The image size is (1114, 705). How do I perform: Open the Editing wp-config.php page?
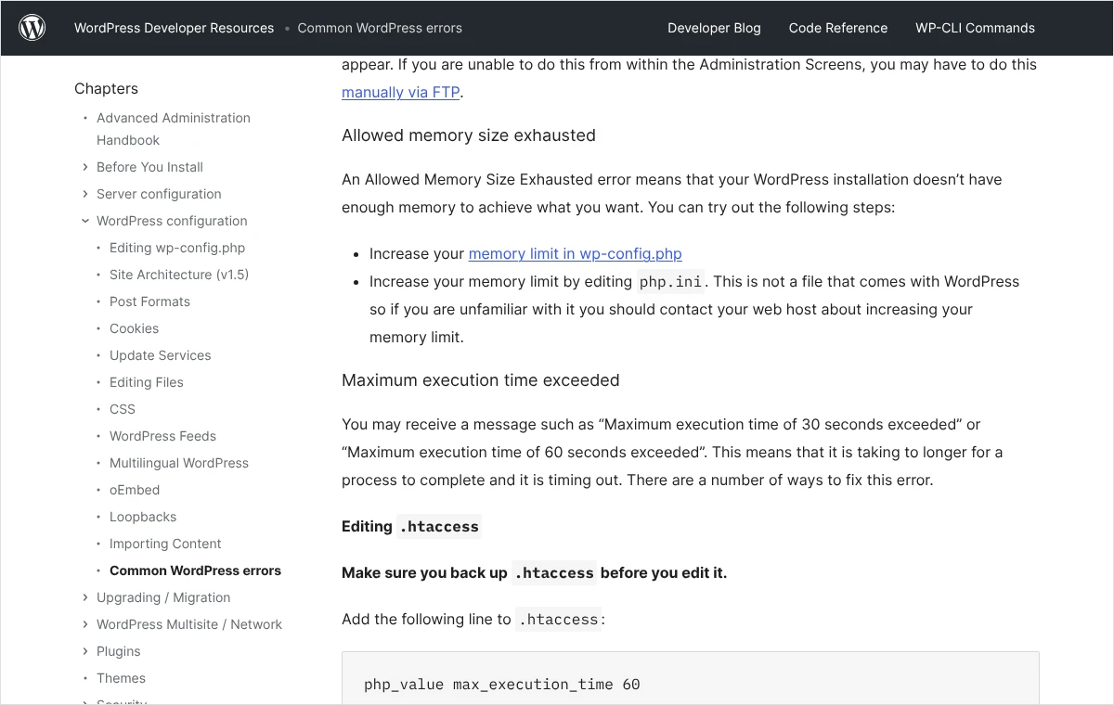(x=177, y=248)
